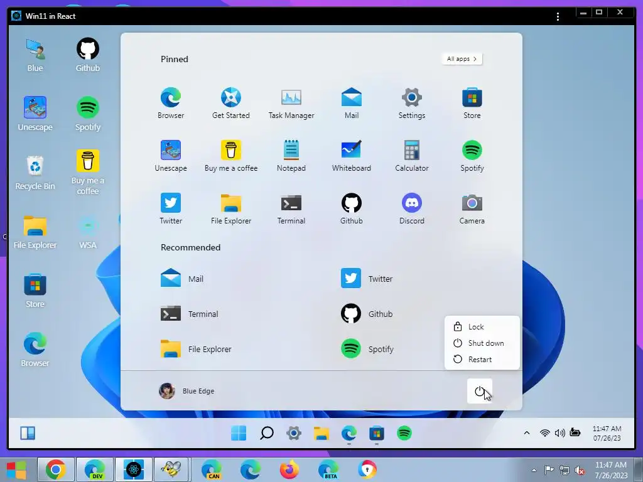Screen dimensions: 643x482
Task: Open Firefox on host taskbar
Action: point(289,469)
